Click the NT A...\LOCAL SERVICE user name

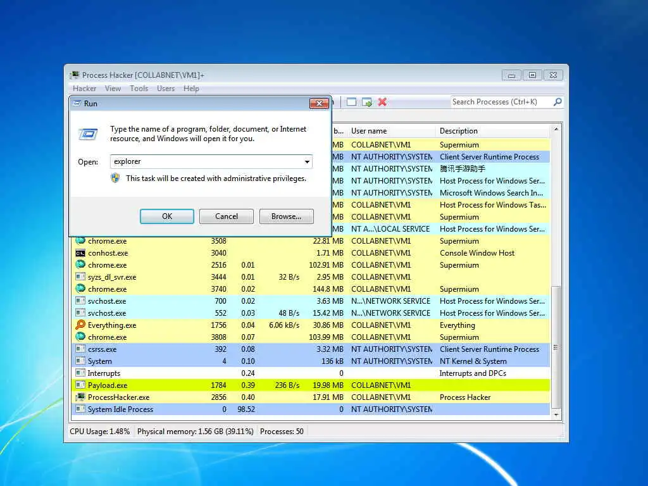(390, 228)
